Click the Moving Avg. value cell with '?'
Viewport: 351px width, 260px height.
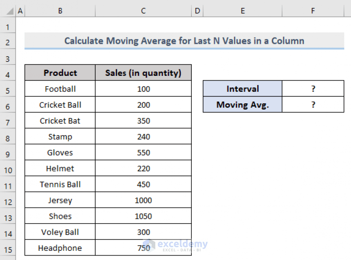313,104
